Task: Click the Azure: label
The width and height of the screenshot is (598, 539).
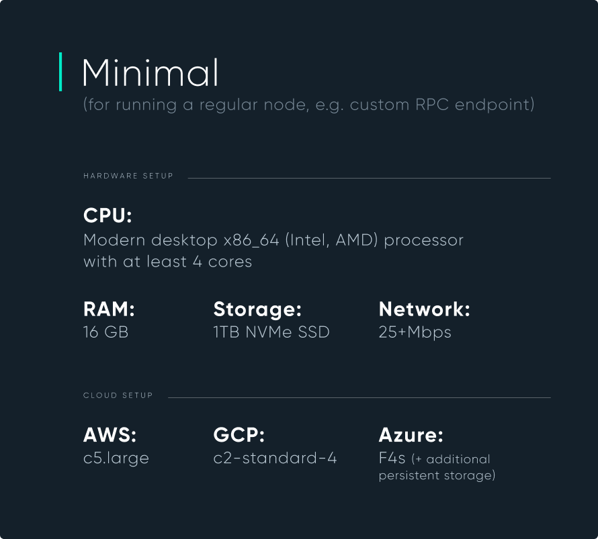Action: [411, 435]
